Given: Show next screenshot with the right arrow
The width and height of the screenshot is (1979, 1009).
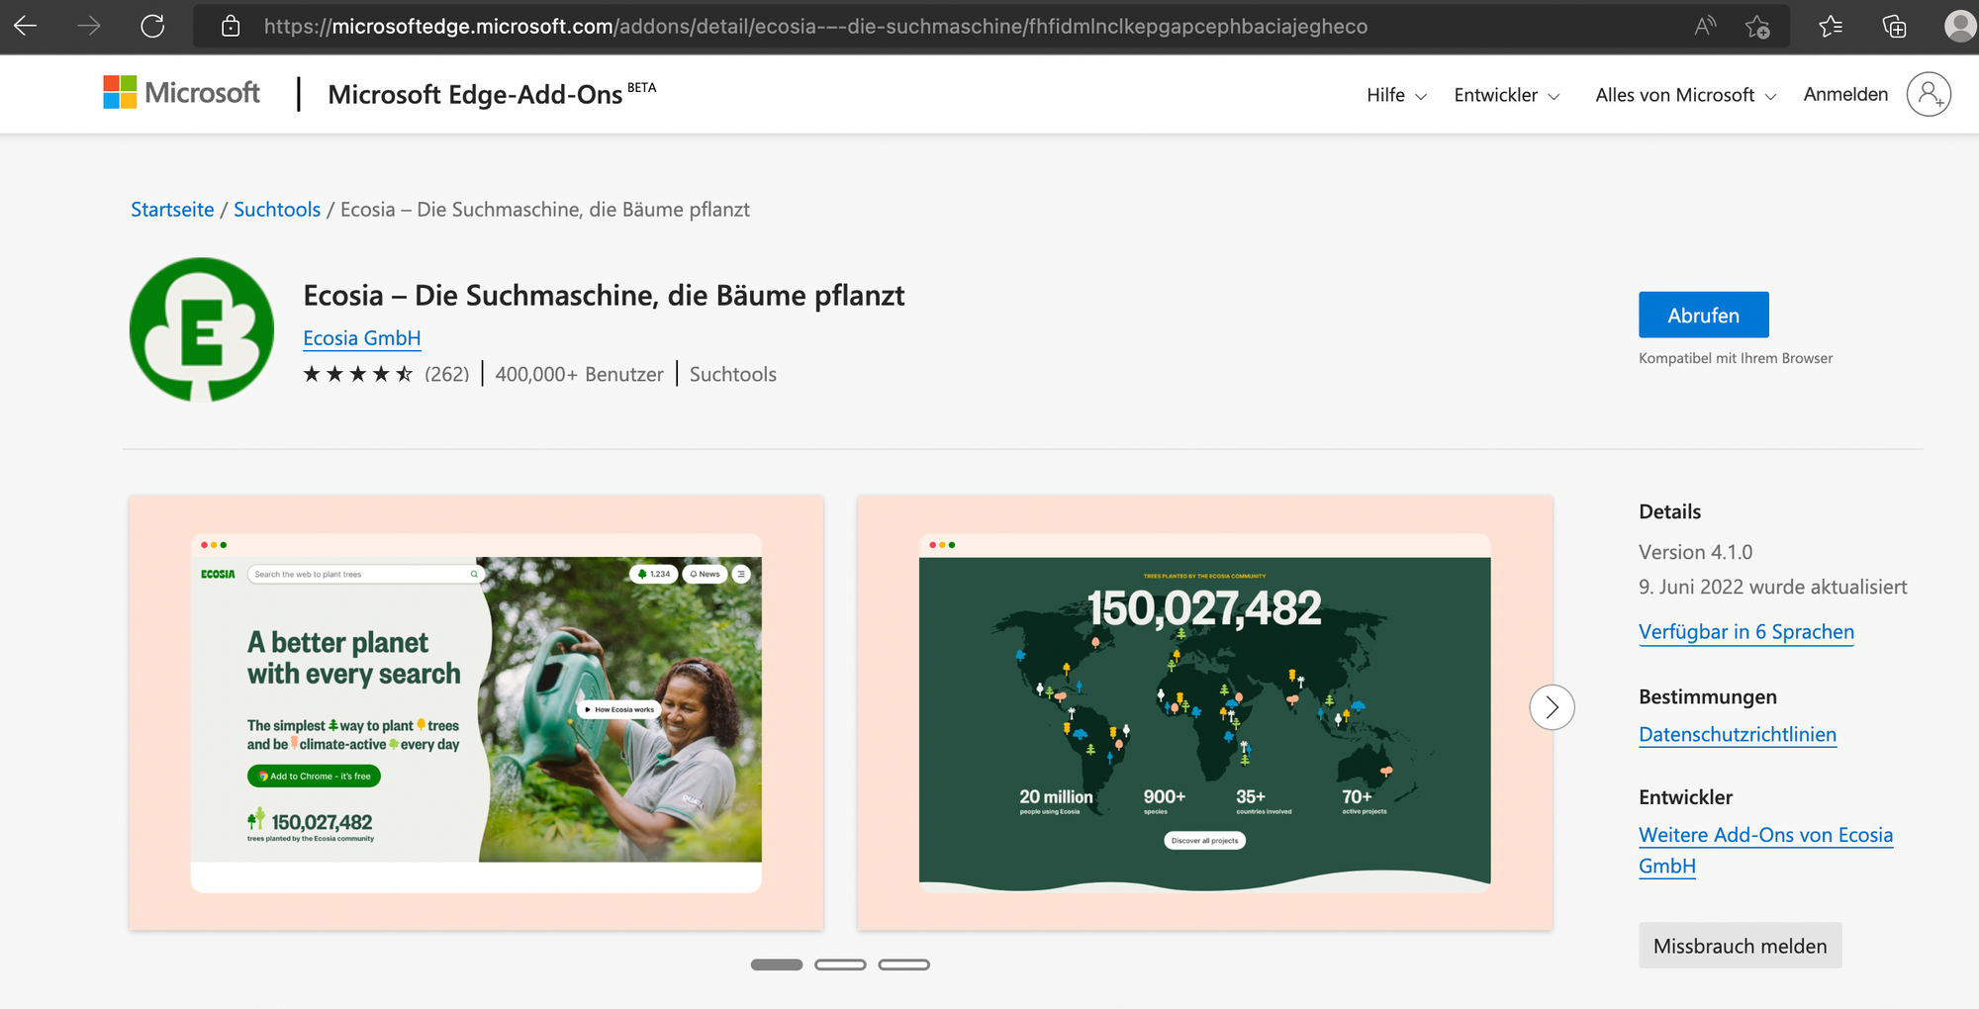Looking at the screenshot, I should point(1552,707).
